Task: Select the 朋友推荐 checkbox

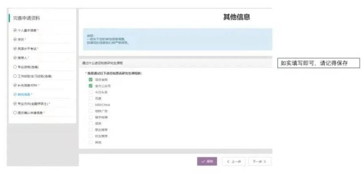Action: point(90,130)
